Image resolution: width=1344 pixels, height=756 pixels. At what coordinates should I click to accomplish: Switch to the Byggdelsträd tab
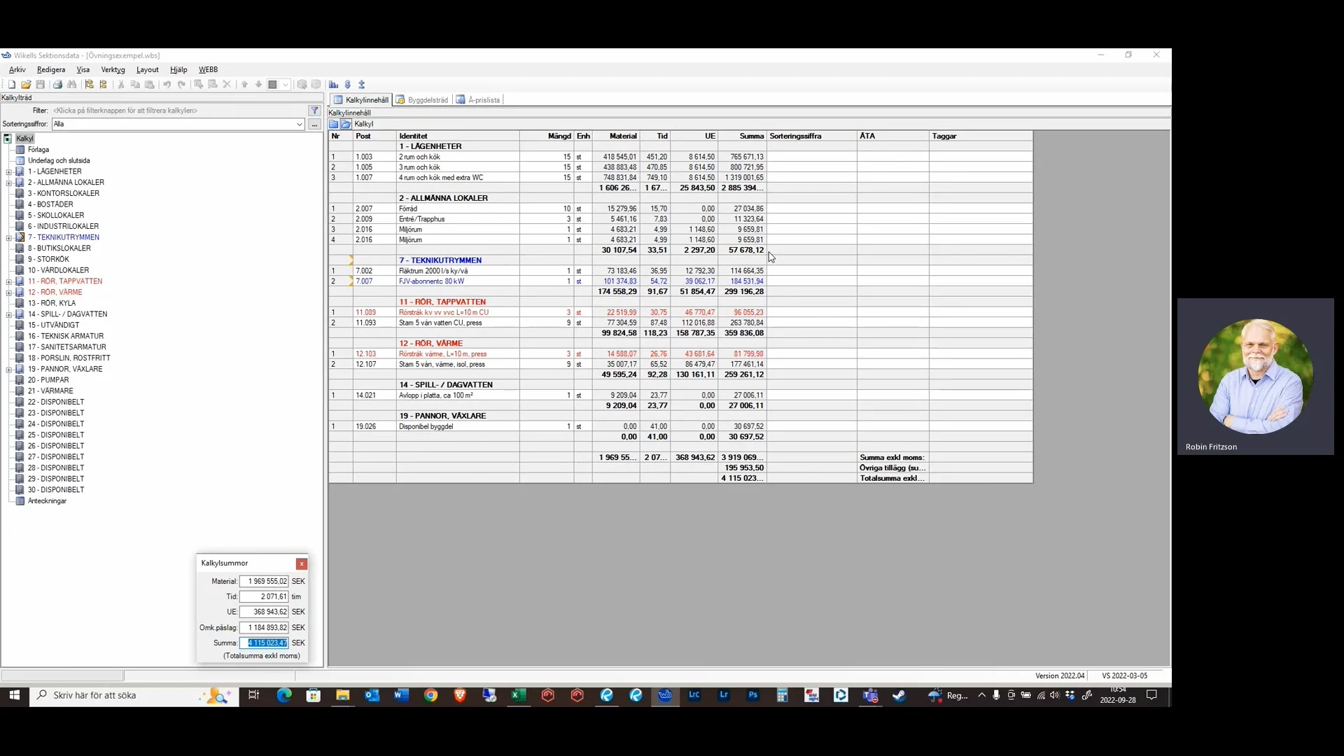[x=422, y=100]
